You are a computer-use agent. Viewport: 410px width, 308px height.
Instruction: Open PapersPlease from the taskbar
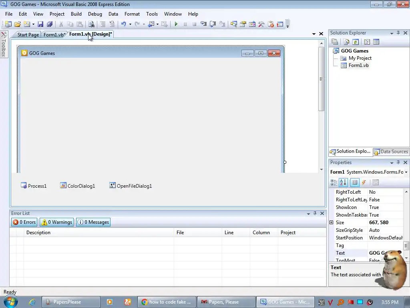coord(71,302)
